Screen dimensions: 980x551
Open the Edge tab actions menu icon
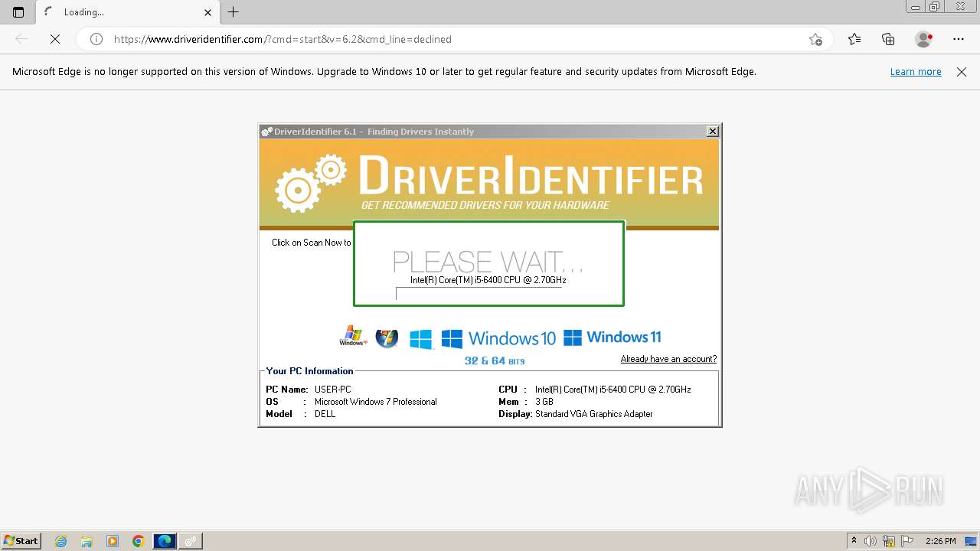[x=18, y=12]
